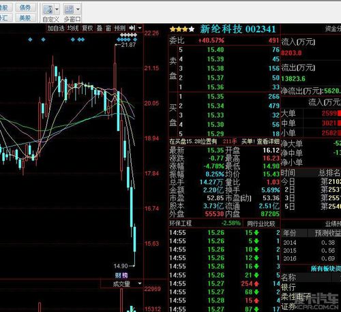Click the leftmost blue diamond event marker

30,40
